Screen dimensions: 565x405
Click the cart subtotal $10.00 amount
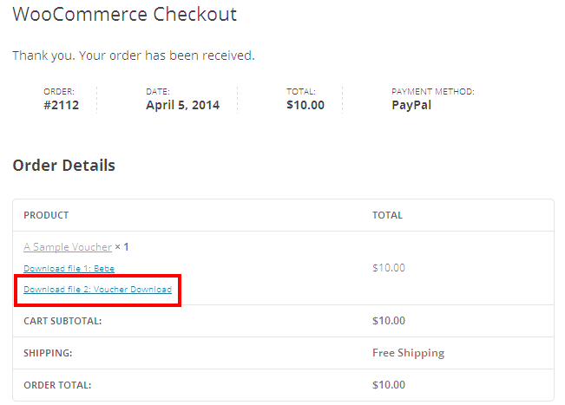388,321
